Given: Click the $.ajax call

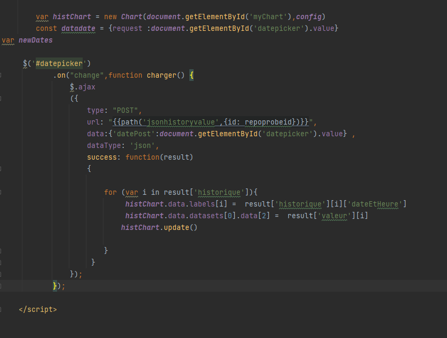Looking at the screenshot, I should [82, 87].
